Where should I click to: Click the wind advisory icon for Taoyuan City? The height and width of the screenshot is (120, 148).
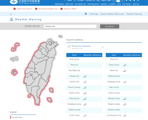[85, 76]
